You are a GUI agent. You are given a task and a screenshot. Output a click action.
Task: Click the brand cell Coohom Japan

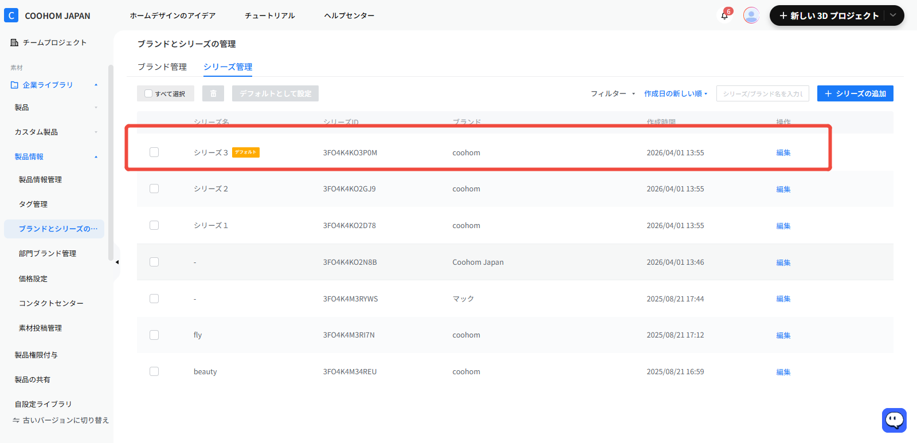point(478,262)
